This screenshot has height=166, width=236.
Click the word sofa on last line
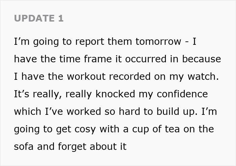click(x=24, y=147)
